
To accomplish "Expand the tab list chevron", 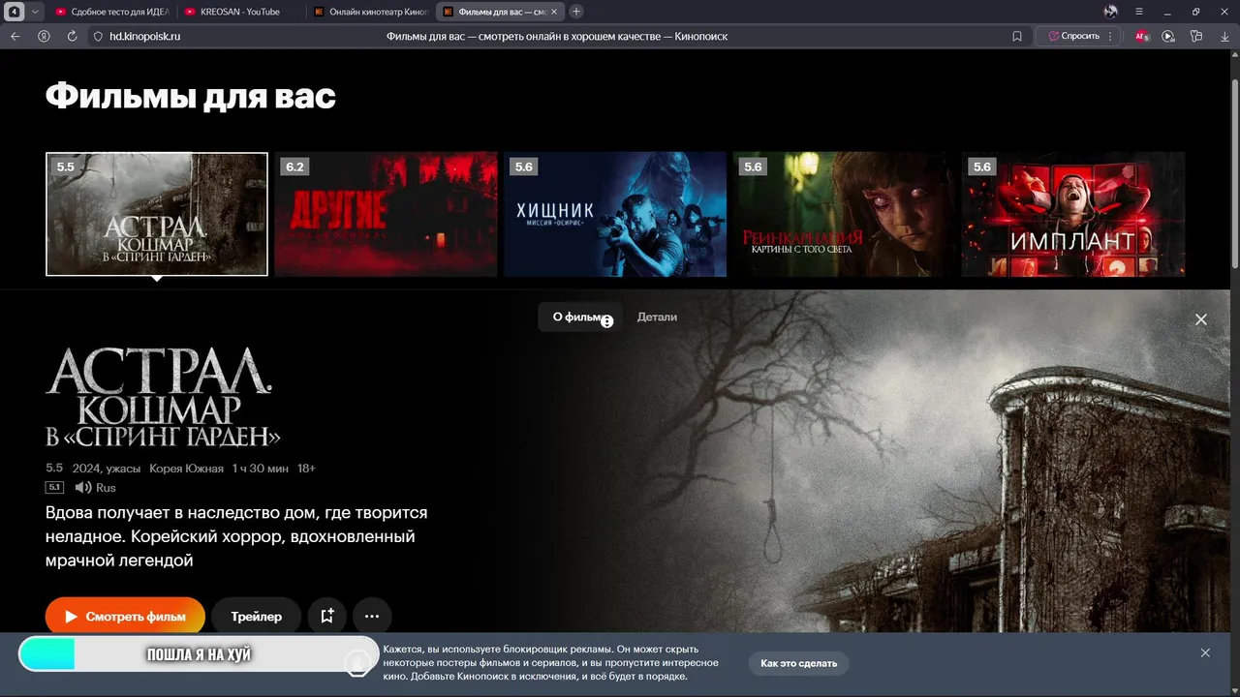I will click(x=36, y=12).
